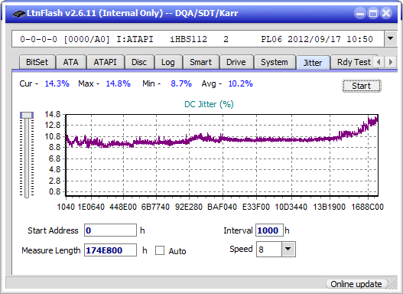403x294 pixels.
Task: Open the System tab
Action: pyautogui.click(x=275, y=62)
